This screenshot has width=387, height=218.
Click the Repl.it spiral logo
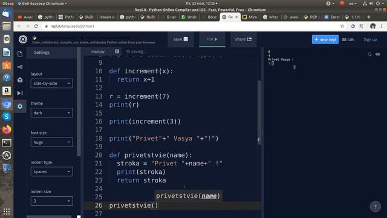[x=23, y=39]
